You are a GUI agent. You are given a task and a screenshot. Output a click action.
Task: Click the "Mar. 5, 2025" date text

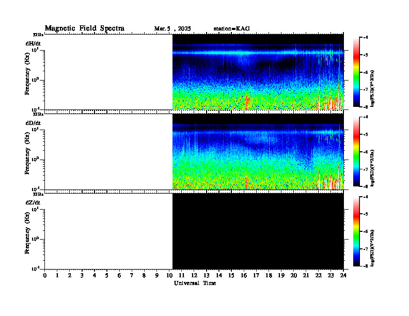pyautogui.click(x=172, y=29)
